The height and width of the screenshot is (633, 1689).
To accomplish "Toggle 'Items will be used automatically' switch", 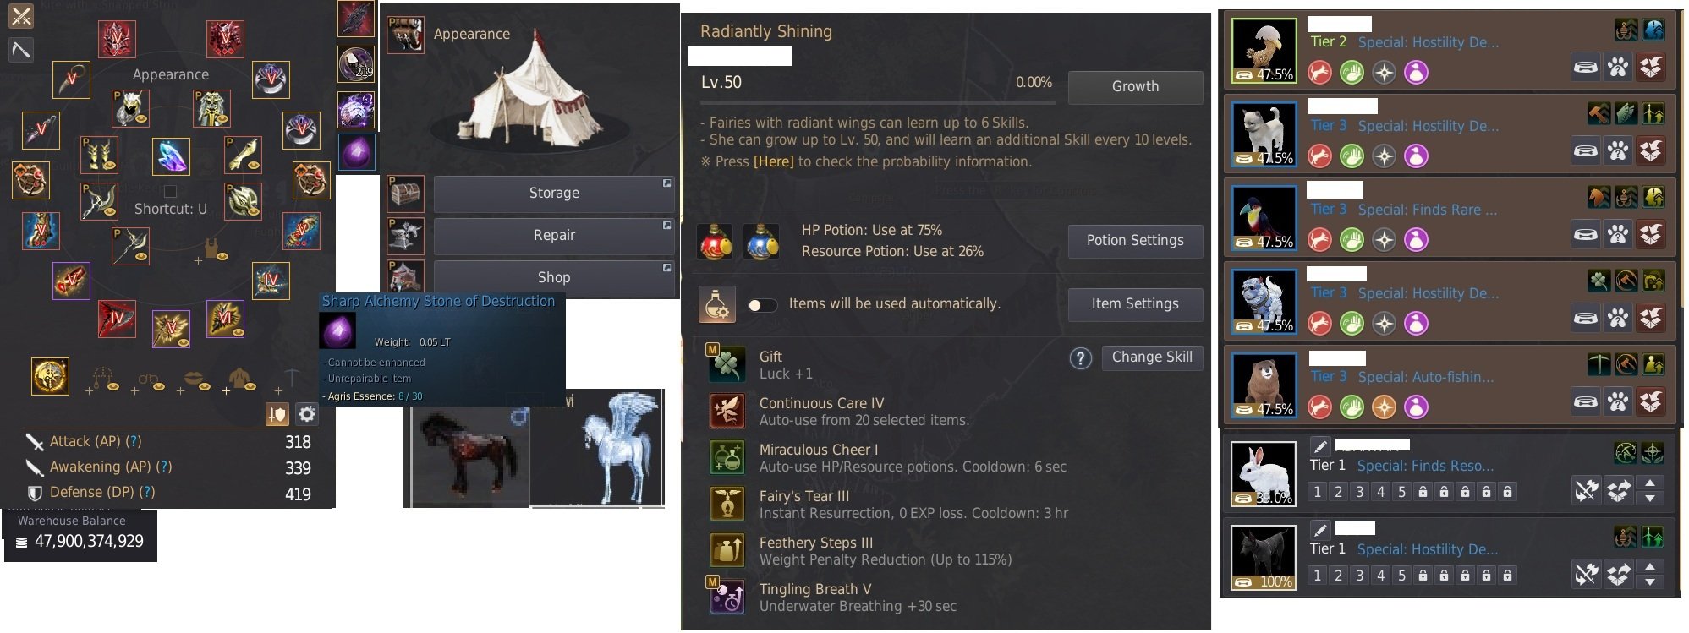I will pos(762,305).
